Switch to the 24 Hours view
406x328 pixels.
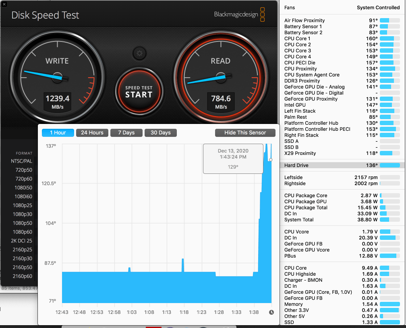92,132
